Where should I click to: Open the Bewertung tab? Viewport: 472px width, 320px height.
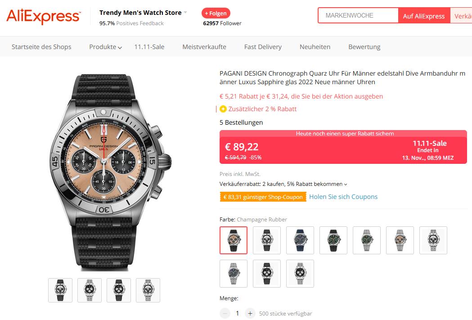coord(364,47)
